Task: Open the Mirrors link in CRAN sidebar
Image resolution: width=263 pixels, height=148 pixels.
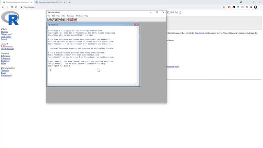Action: coord(5,32)
